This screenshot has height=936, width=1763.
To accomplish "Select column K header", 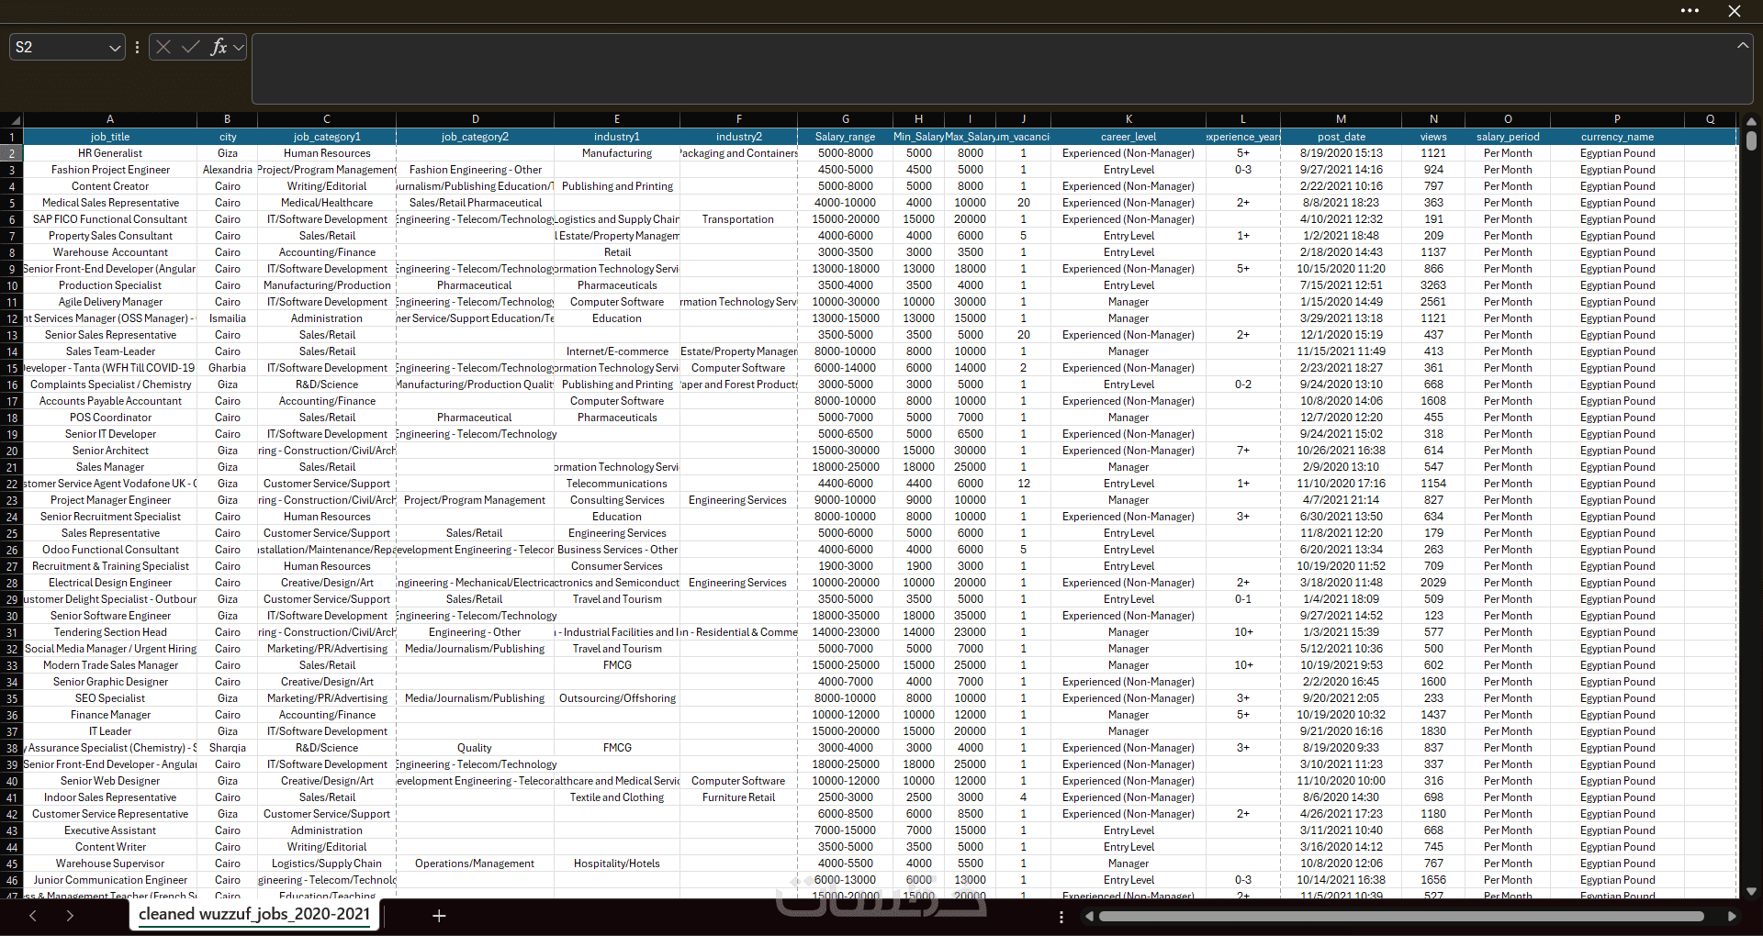I will [x=1129, y=119].
